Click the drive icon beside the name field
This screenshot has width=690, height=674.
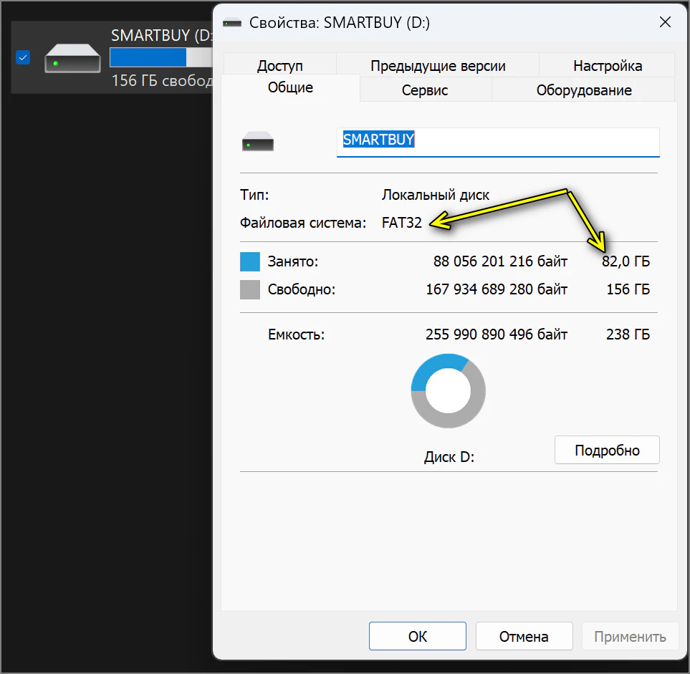(258, 141)
